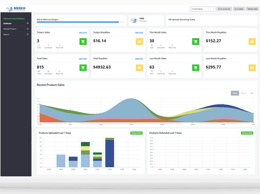Click the Delete data button
Screen dimensions: 260x194
coord(252,9)
